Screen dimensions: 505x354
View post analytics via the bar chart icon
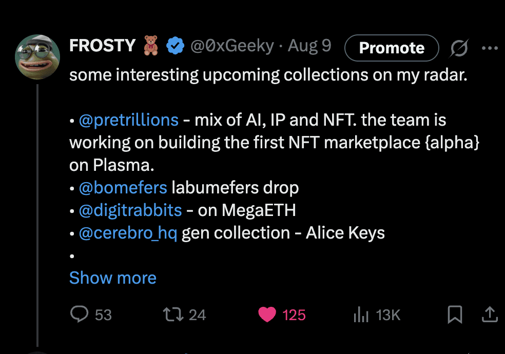[x=361, y=314]
